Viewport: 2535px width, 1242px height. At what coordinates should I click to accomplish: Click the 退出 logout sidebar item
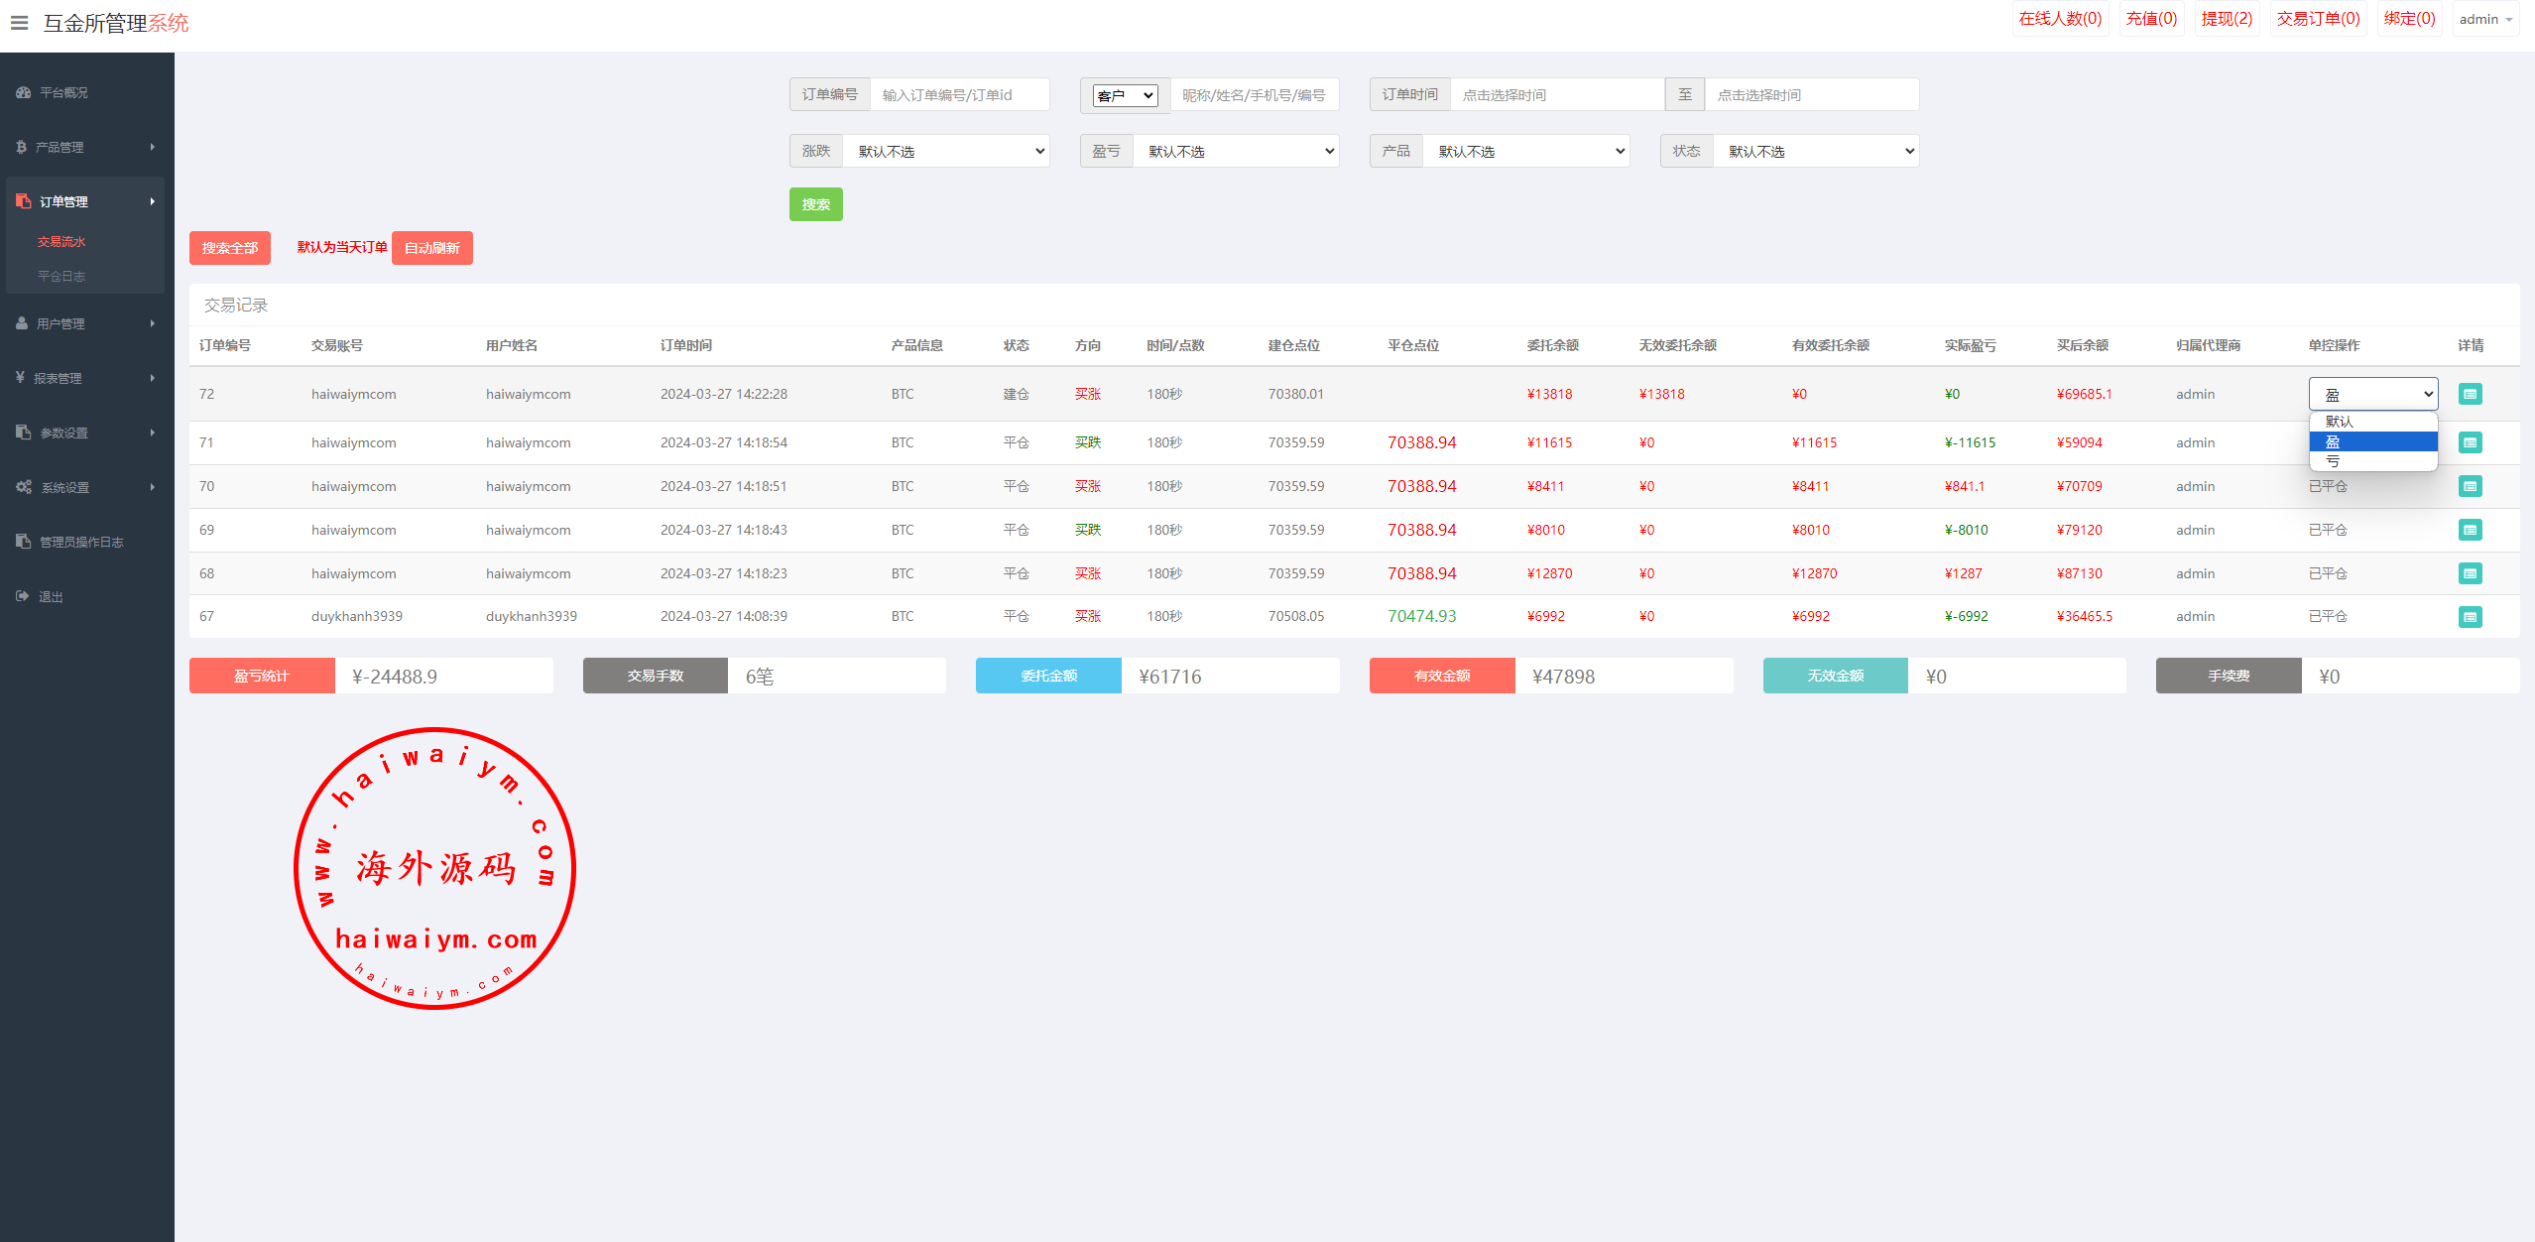tap(50, 596)
